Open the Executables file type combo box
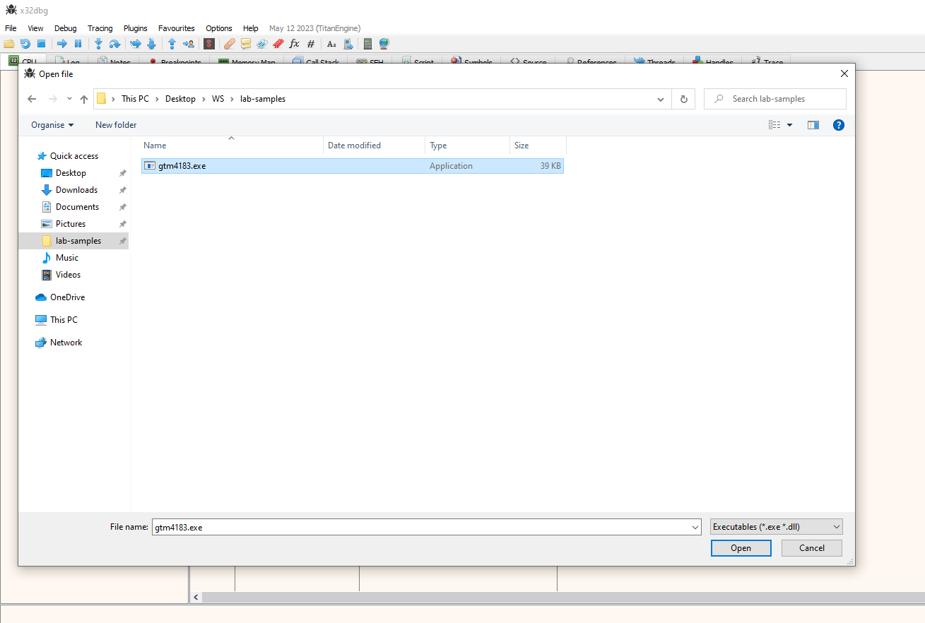The height and width of the screenshot is (623, 925). [x=776, y=527]
